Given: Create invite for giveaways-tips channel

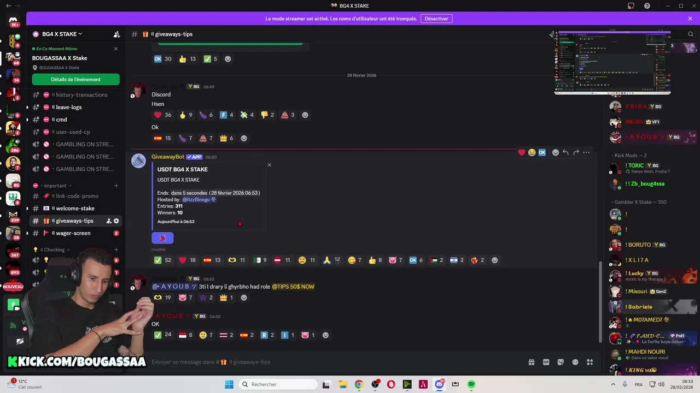Looking at the screenshot, I should [x=109, y=221].
